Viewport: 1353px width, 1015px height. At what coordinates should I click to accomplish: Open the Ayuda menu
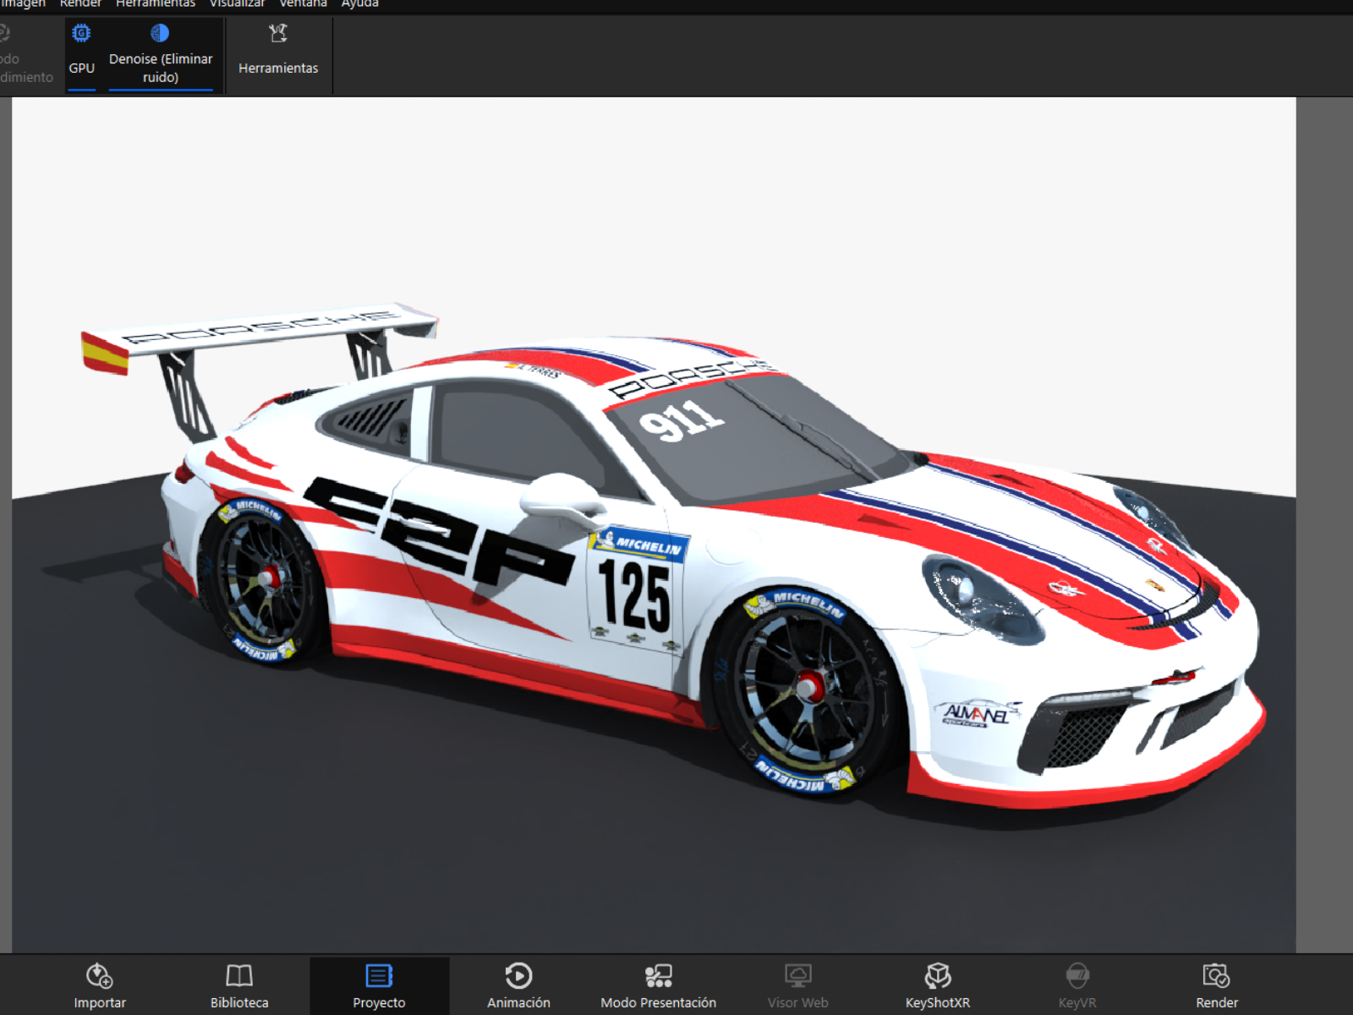click(x=359, y=4)
